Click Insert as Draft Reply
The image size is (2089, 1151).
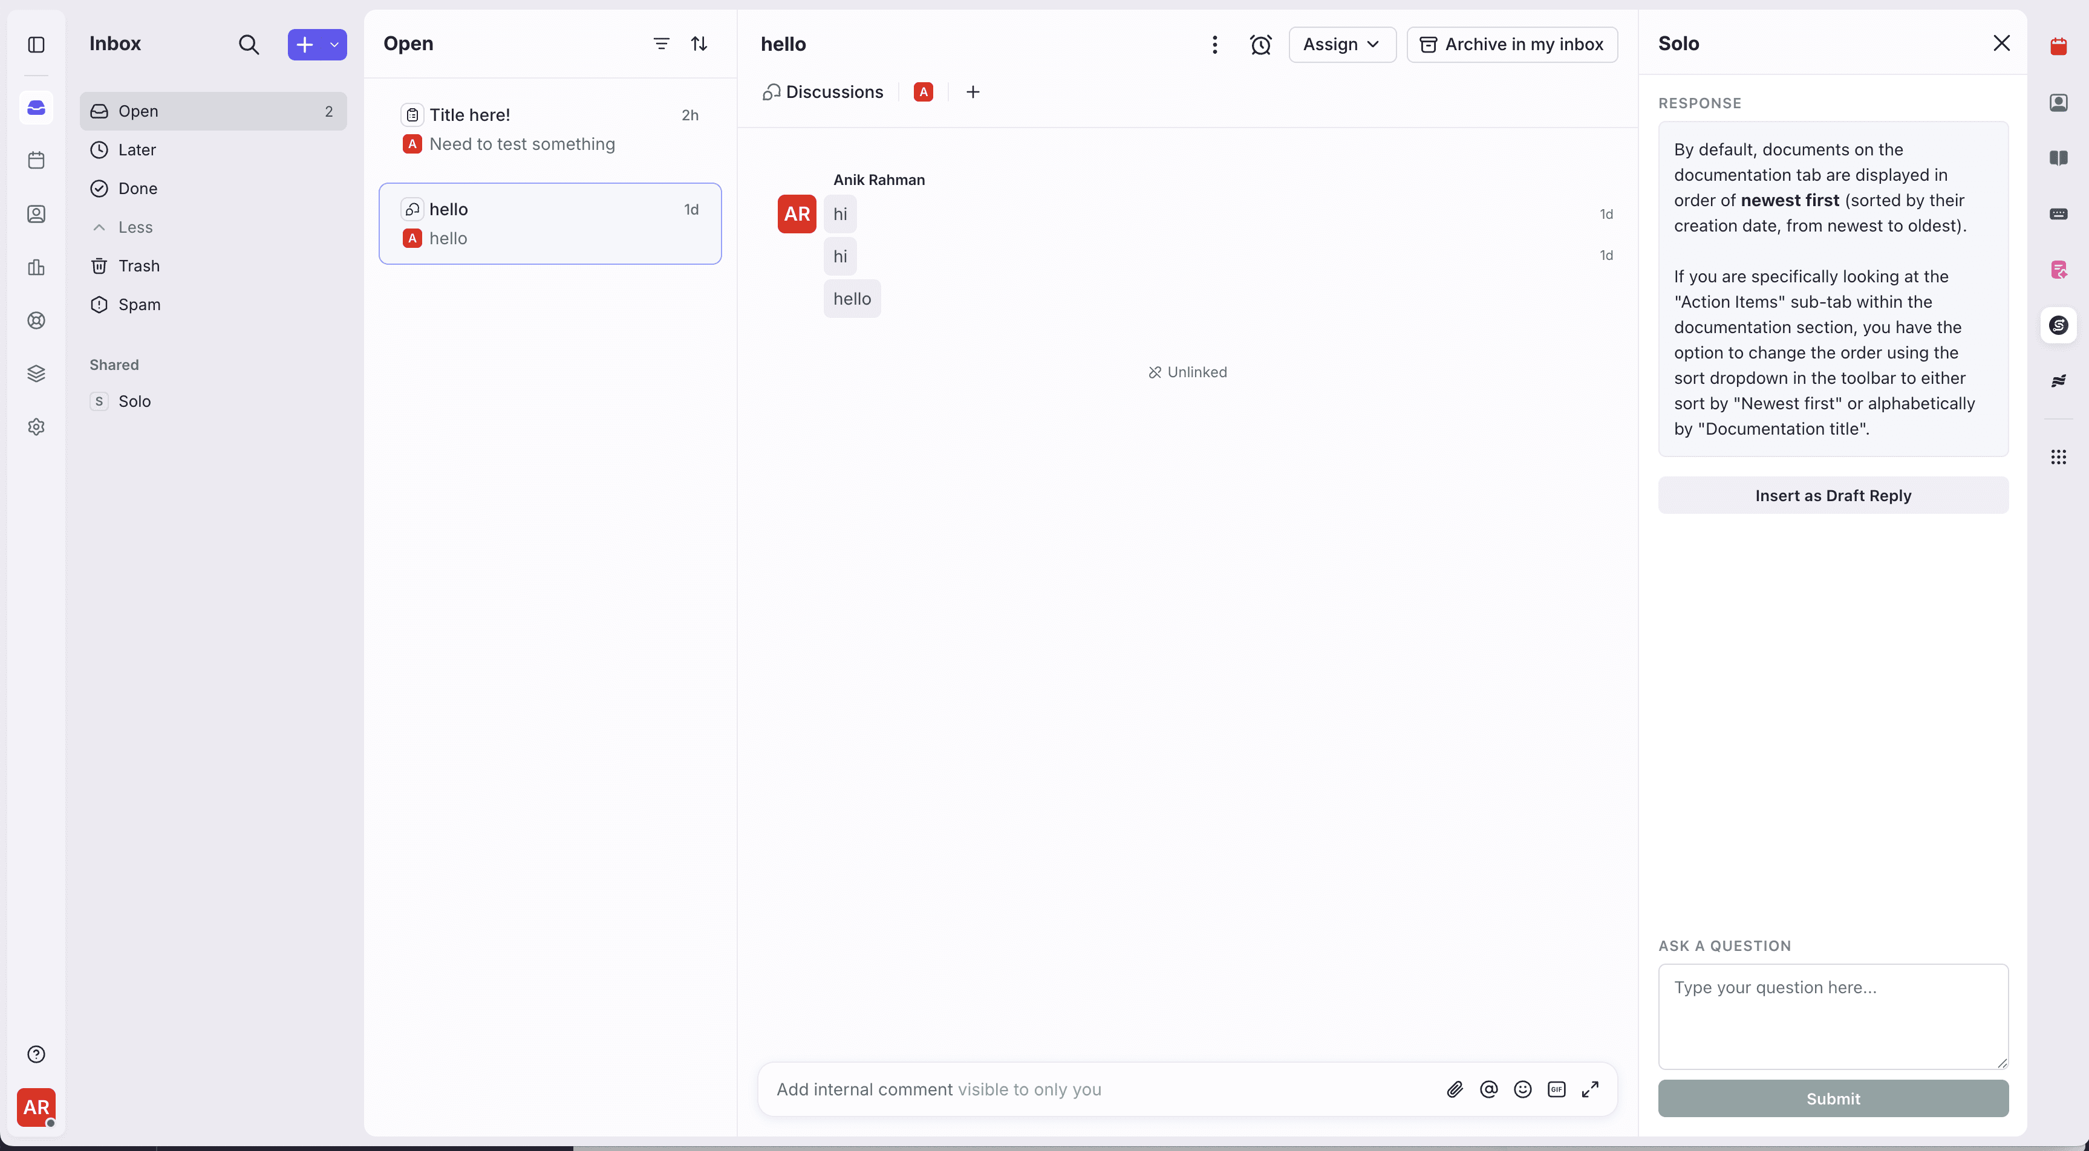coord(1833,495)
